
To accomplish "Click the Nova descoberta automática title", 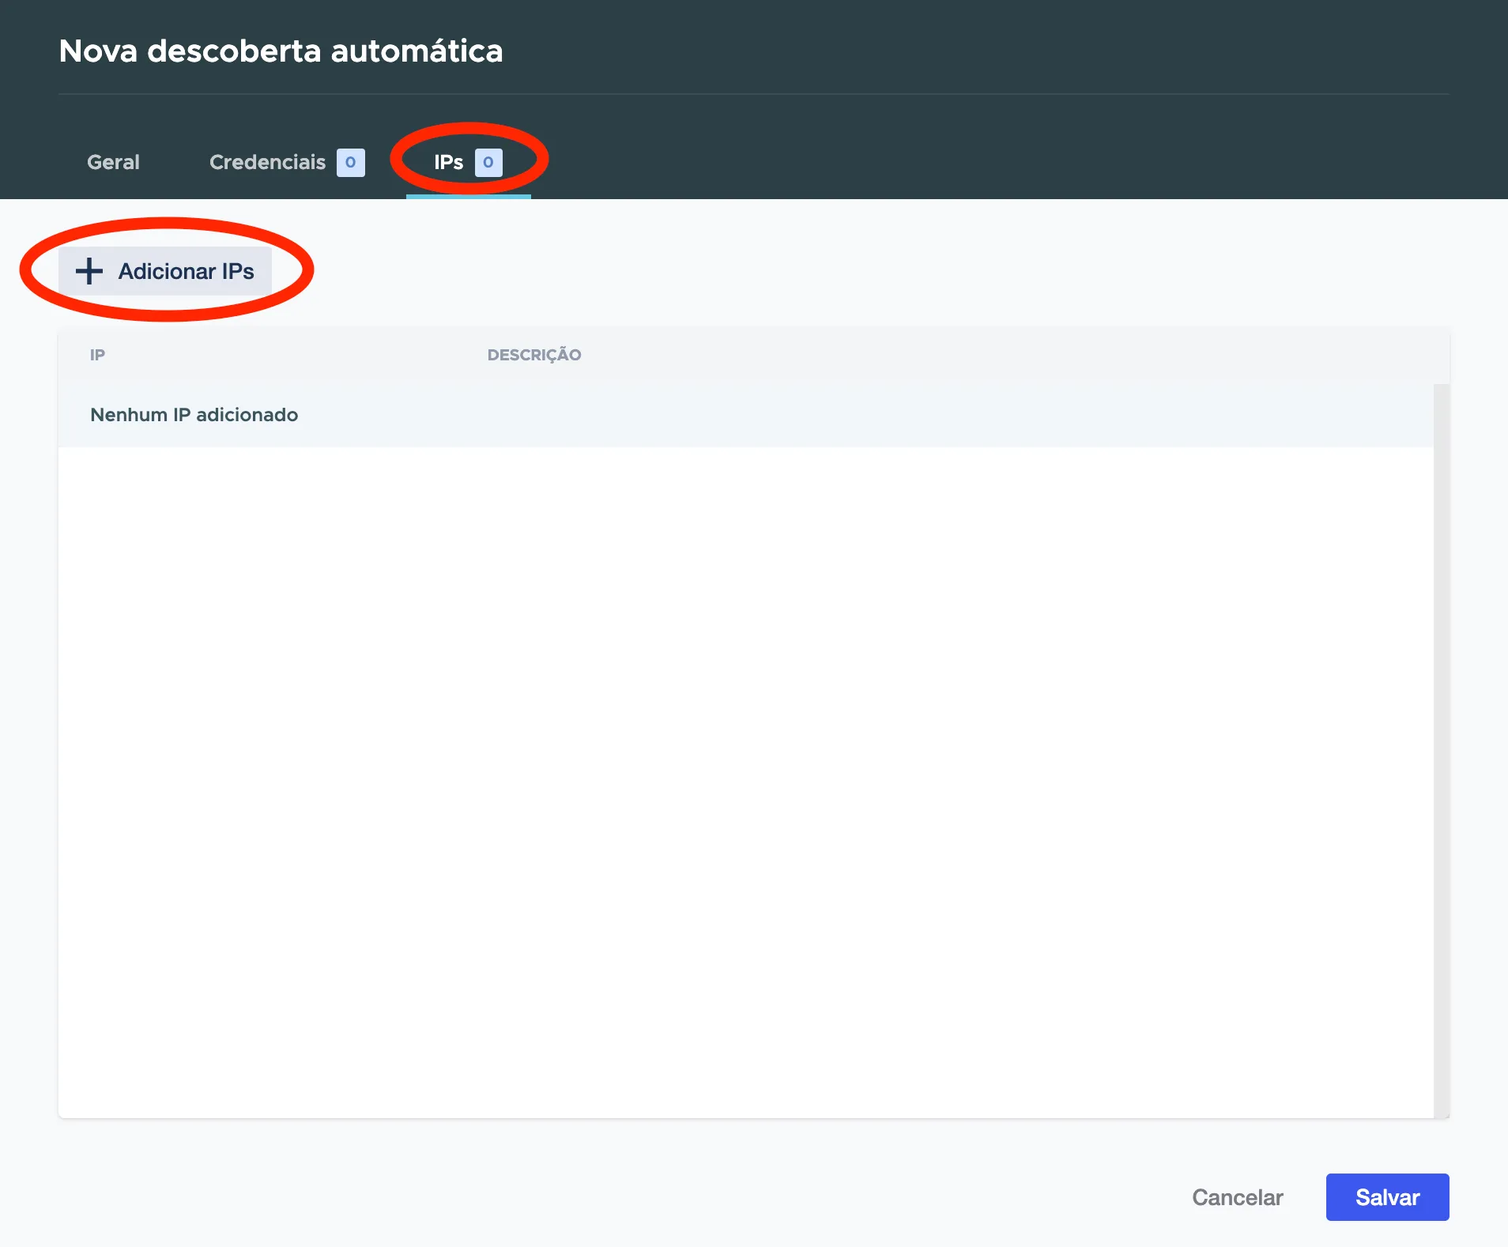I will (281, 51).
